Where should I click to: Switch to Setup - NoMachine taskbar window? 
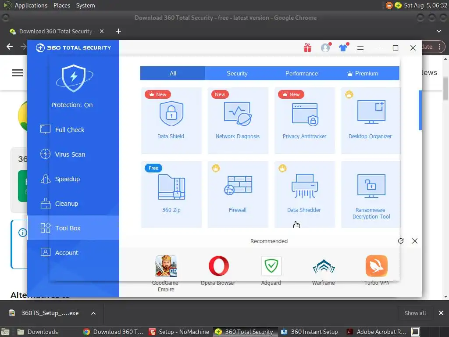tap(179, 332)
